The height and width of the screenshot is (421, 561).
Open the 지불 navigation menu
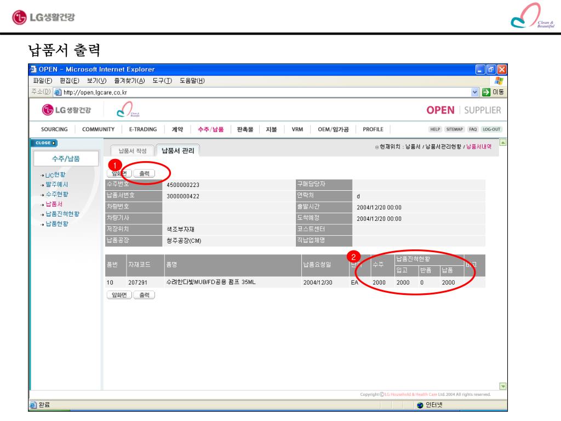[271, 129]
